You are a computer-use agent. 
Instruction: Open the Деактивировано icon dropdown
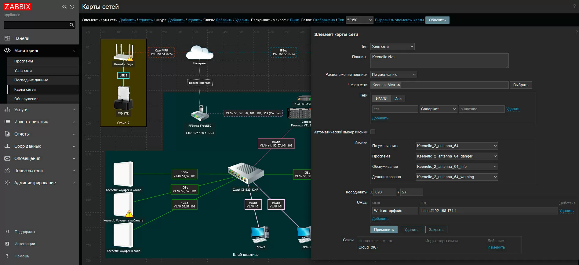click(x=457, y=177)
